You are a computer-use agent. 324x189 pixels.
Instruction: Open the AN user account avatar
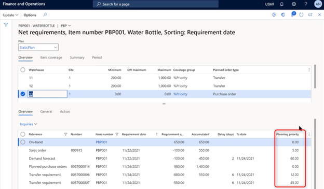pos(318,4)
